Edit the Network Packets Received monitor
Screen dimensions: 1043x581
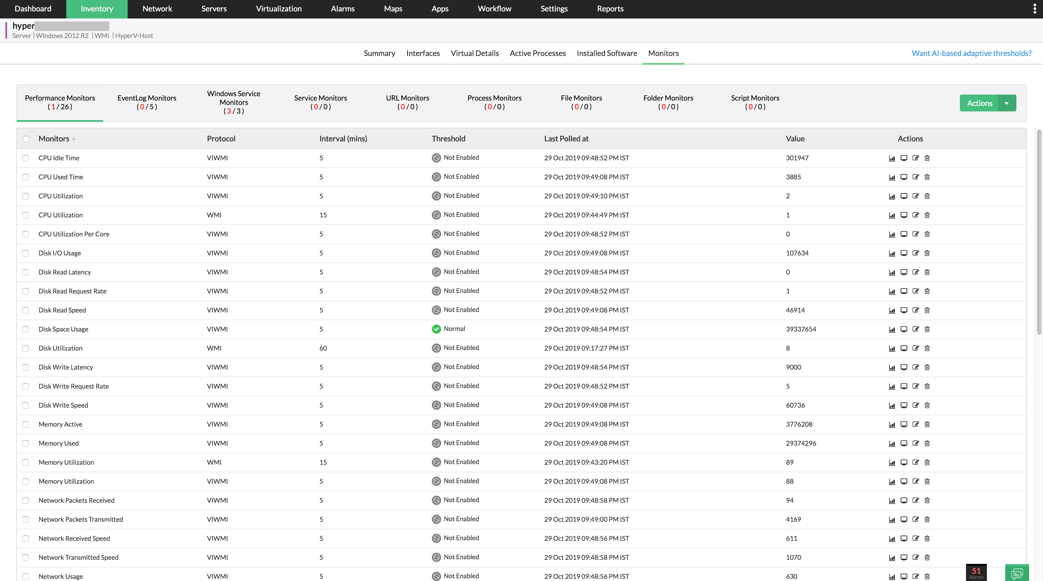[916, 500]
